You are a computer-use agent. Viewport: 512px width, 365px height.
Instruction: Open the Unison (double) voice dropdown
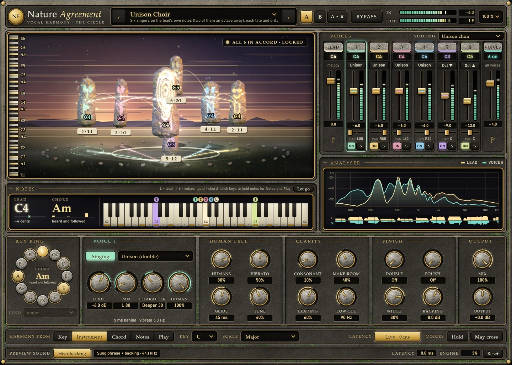(155, 256)
